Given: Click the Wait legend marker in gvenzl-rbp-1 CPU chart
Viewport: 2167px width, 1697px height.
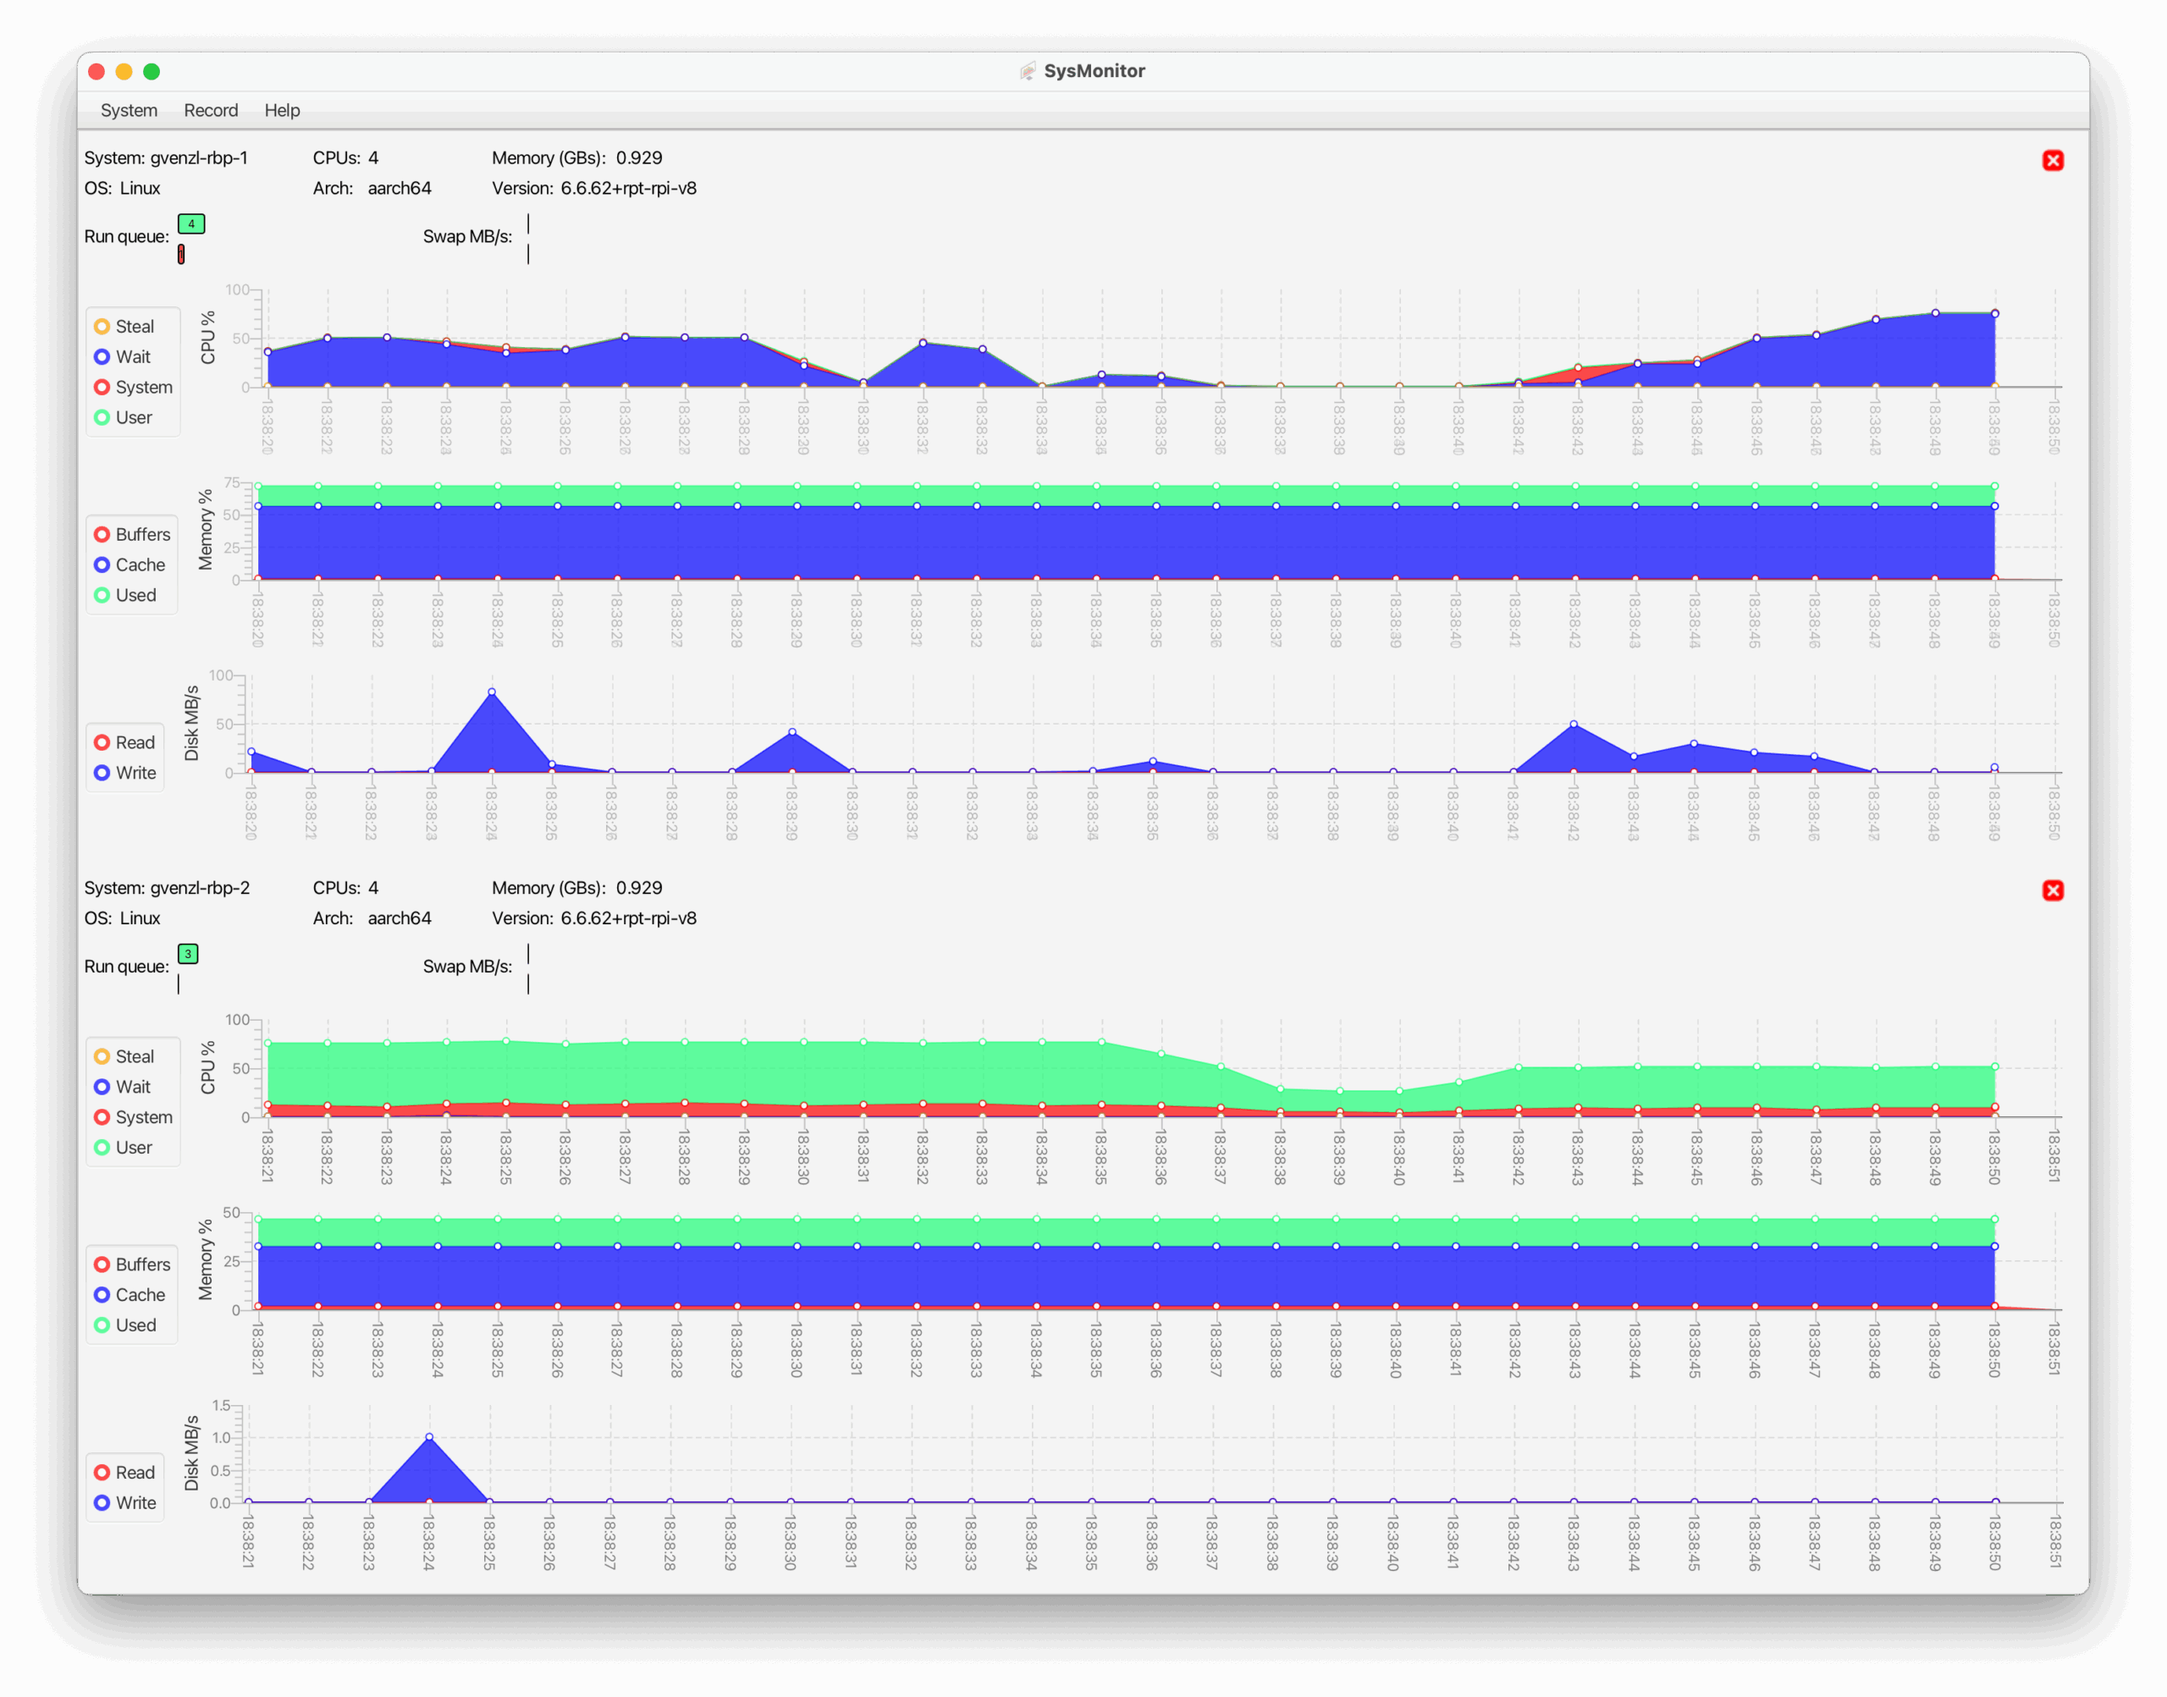Looking at the screenshot, I should coord(102,356).
